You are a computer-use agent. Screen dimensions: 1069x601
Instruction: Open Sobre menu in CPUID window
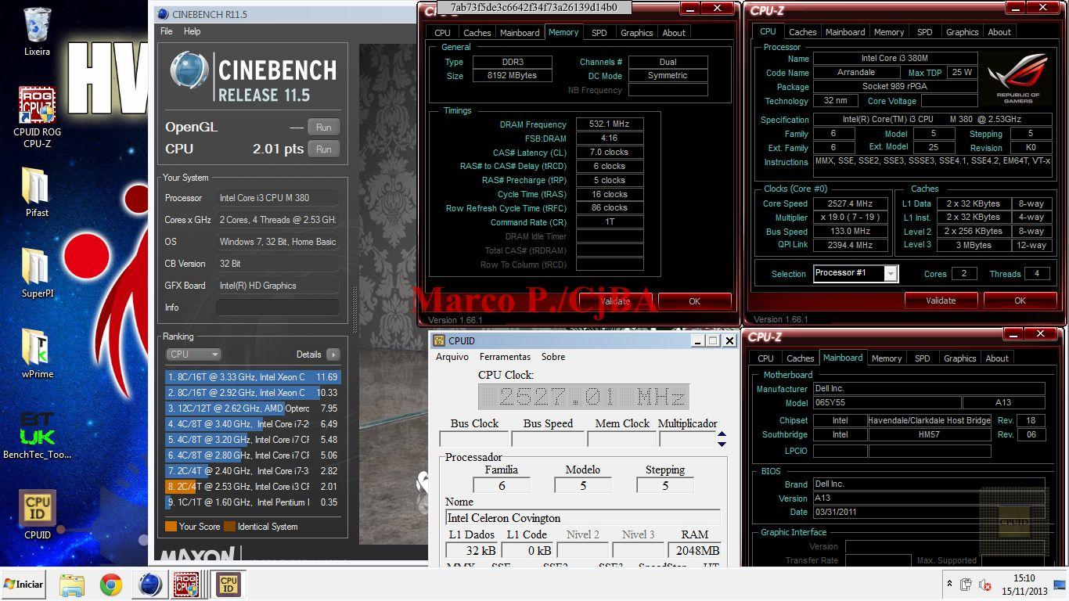coord(553,357)
